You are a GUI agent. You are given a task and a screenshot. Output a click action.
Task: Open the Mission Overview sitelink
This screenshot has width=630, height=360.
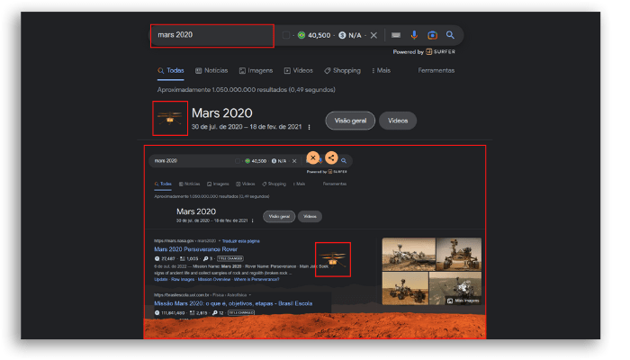214,280
